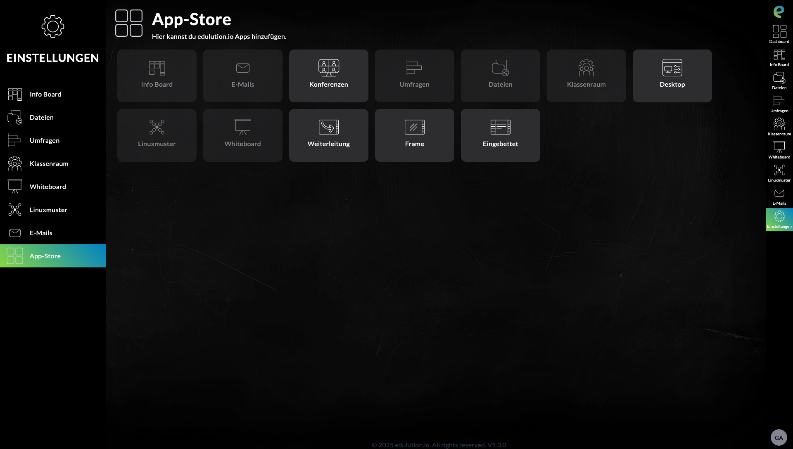Screen dimensions: 793x449
Task: Open E-Mails in right navigation bar
Action: (779, 196)
